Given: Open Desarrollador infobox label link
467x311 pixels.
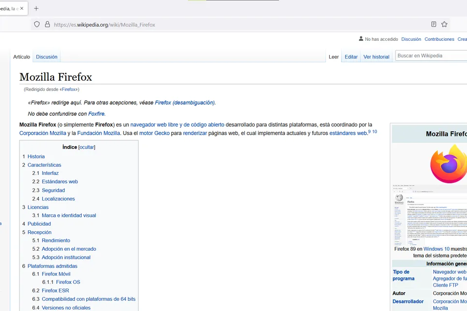Looking at the screenshot, I should tap(408, 301).
